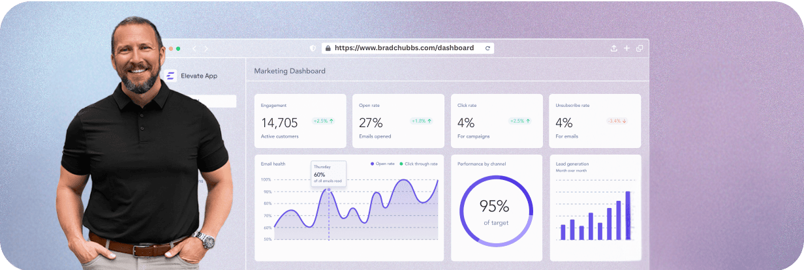
Task: Select the highlighted sidebar menu item
Action: click(215, 101)
